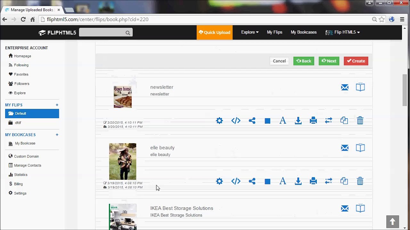Click the swap arrows icon for newsletter

(x=329, y=120)
